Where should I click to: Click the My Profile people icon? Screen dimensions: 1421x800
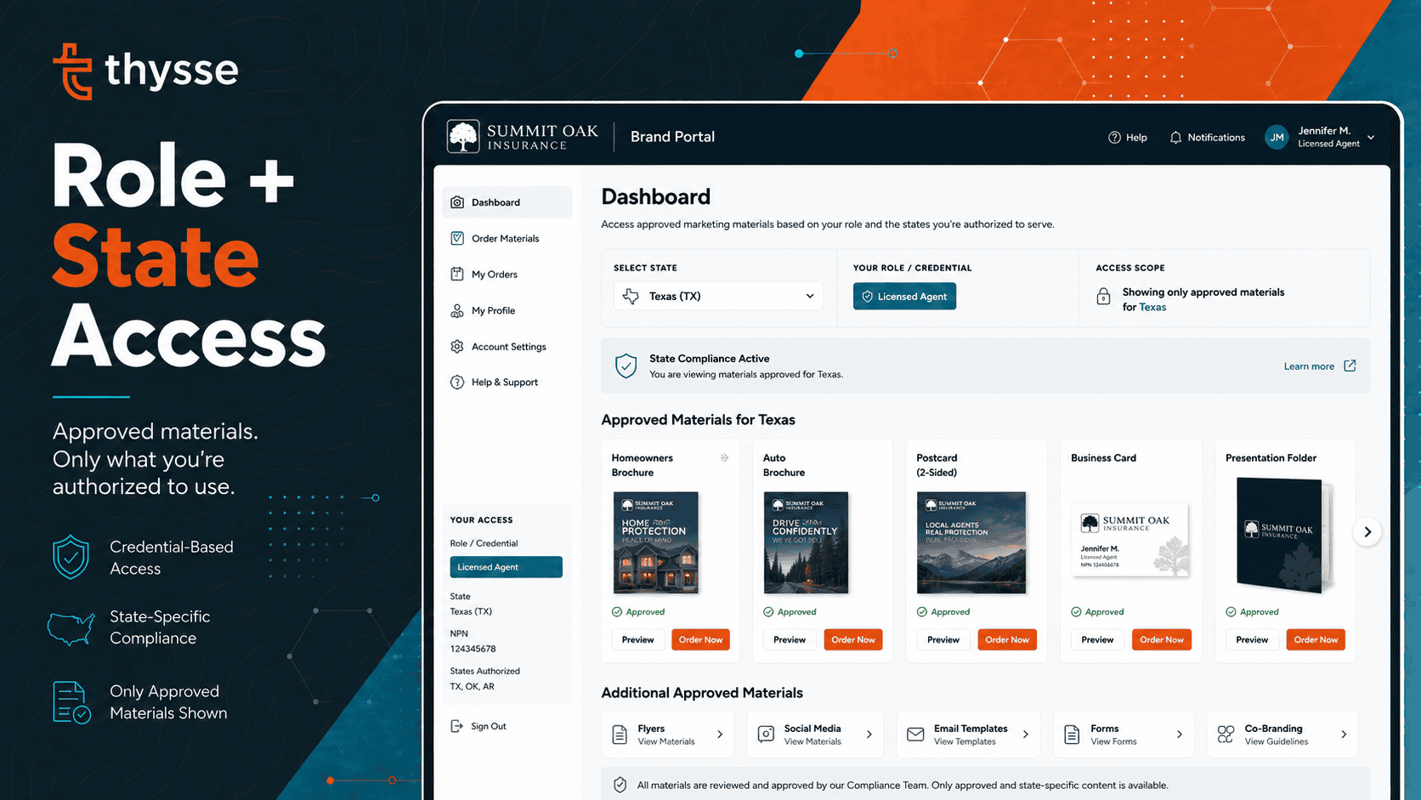pos(457,310)
